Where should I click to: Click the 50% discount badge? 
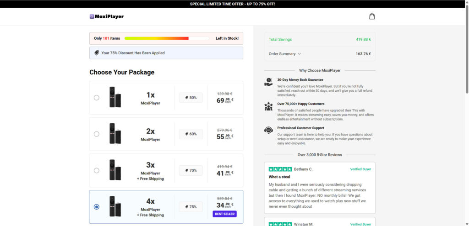191,98
